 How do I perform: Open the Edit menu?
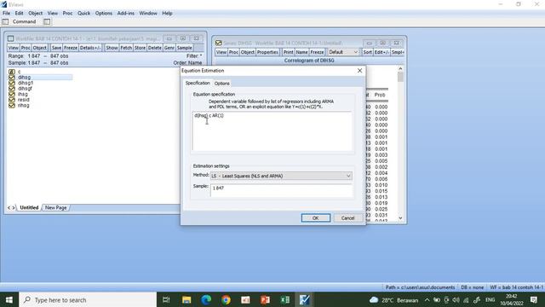pyautogui.click(x=19, y=14)
